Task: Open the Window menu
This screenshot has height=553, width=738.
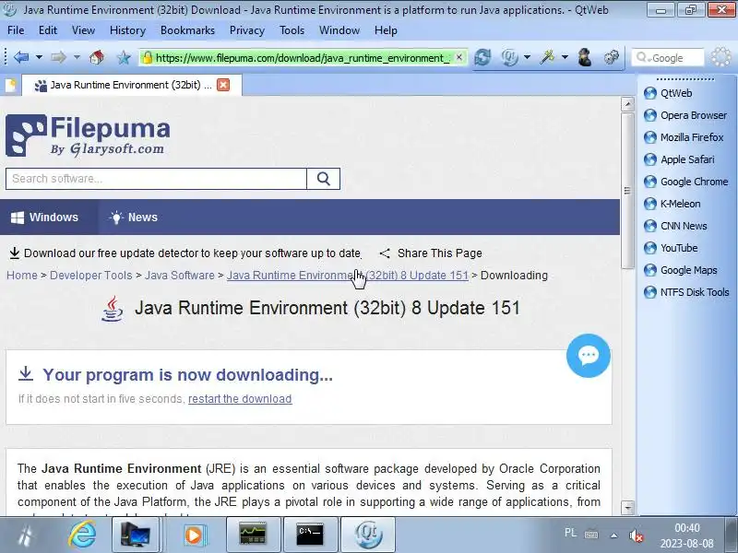Action: click(339, 30)
